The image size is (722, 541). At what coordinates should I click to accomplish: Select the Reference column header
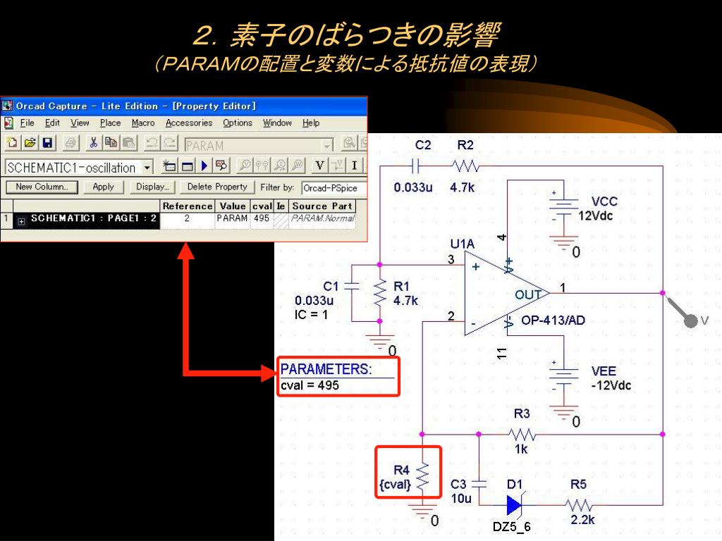click(188, 206)
